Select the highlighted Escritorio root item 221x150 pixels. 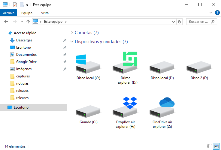coord(34,107)
